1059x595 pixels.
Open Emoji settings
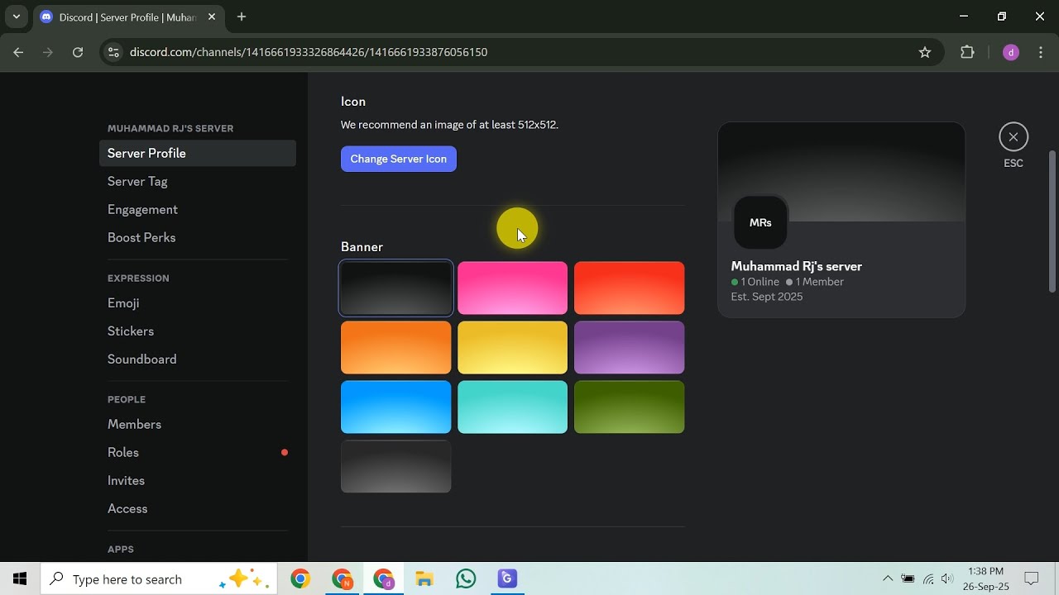tap(198, 303)
